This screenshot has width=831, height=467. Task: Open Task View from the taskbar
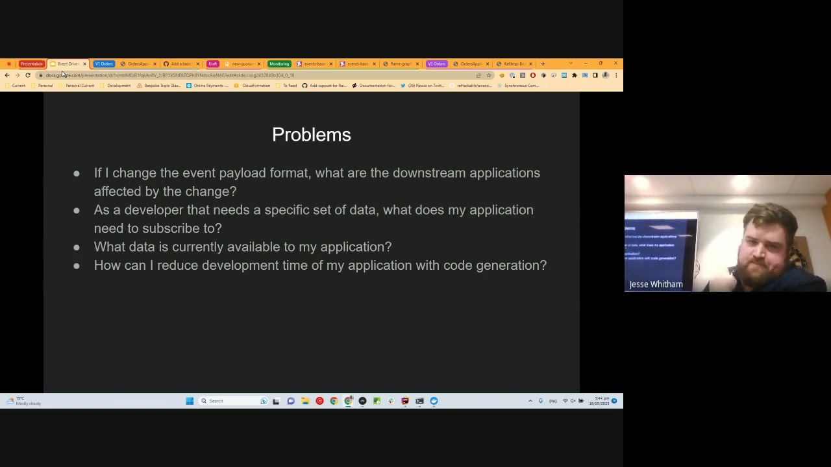(x=276, y=401)
